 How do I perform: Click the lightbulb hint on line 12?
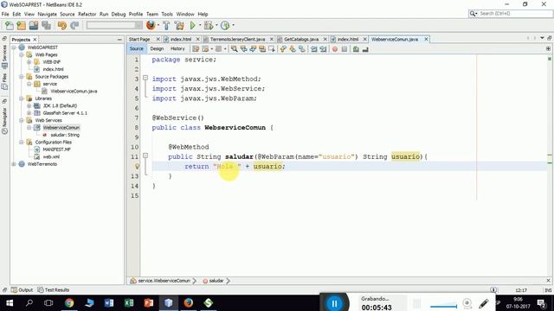click(137, 166)
